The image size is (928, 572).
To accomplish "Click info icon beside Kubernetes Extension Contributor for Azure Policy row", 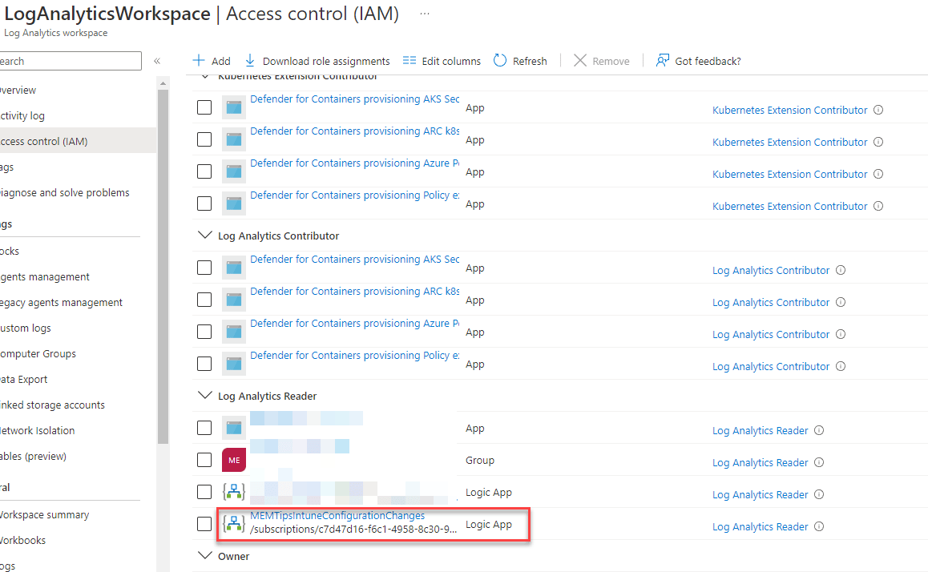I will pos(878,174).
